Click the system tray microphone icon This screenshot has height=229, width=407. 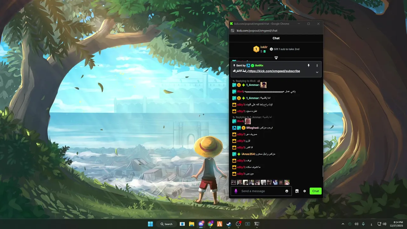[x=363, y=224]
